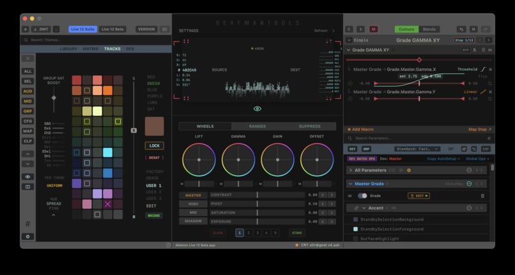Screen dimensions: 515x275
Task: Collapse the Master Grade section
Action: [350, 184]
